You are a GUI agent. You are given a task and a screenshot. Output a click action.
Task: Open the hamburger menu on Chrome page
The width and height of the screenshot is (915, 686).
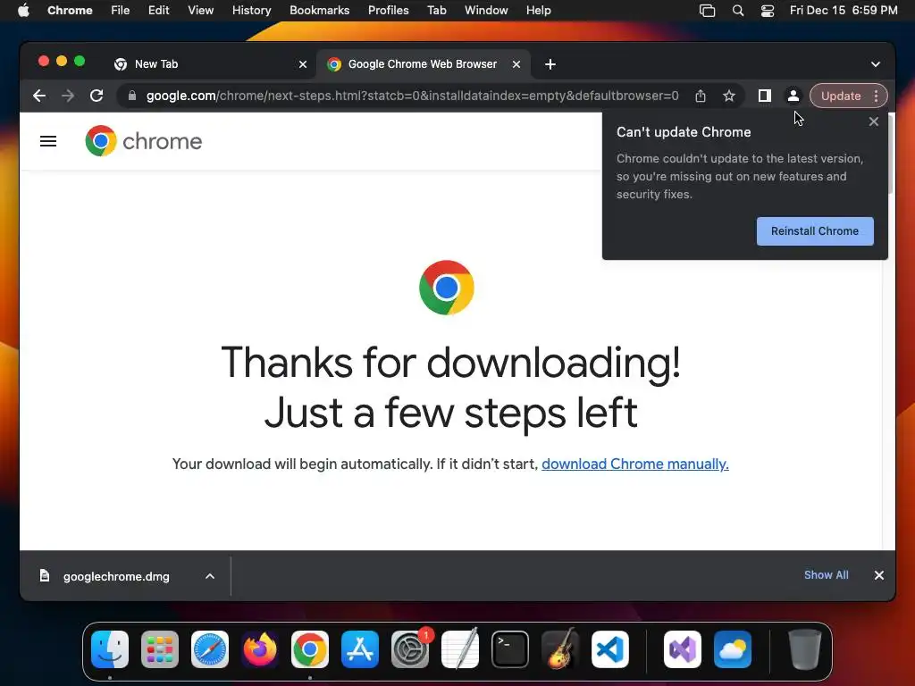point(48,141)
